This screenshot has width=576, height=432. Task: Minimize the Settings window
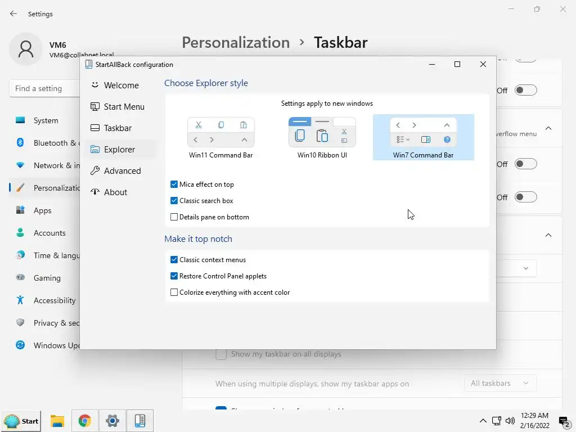click(511, 9)
